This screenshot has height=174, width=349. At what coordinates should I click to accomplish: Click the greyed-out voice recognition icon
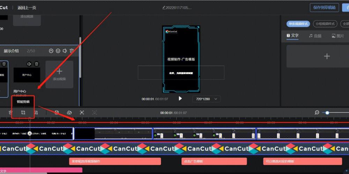click(94, 112)
